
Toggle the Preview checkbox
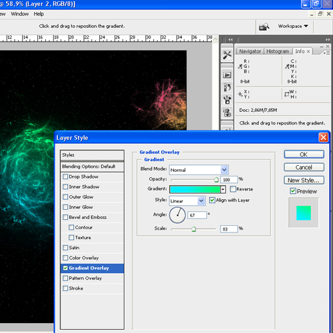point(293,191)
